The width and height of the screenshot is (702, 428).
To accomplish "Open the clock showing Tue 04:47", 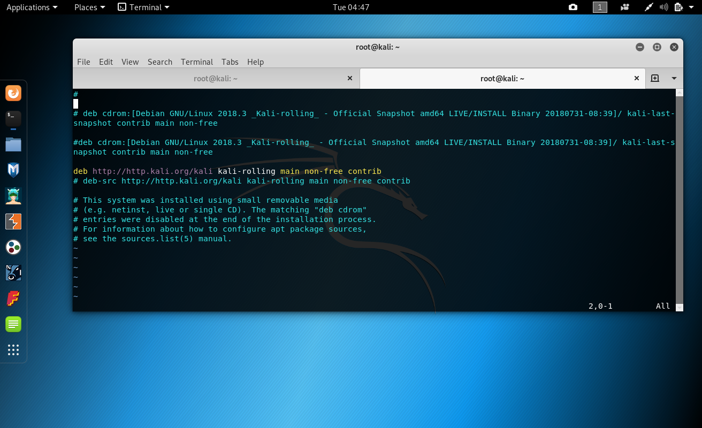I will (351, 7).
